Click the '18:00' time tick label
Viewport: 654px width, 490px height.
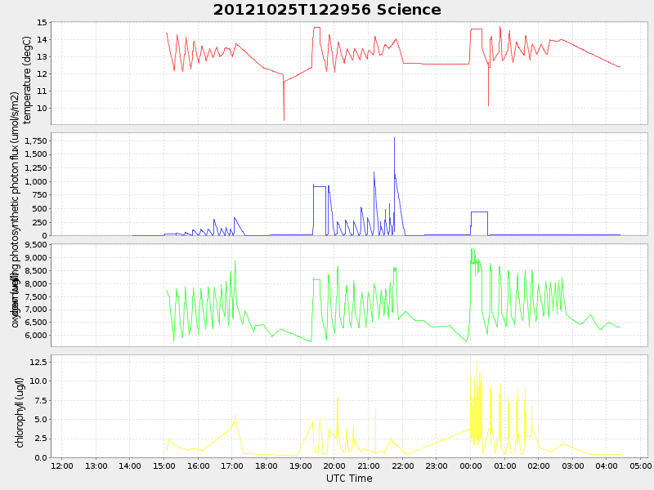(267, 465)
